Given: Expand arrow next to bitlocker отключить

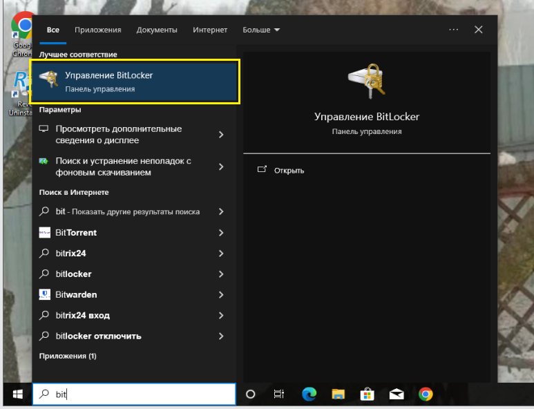Looking at the screenshot, I should pos(221,336).
